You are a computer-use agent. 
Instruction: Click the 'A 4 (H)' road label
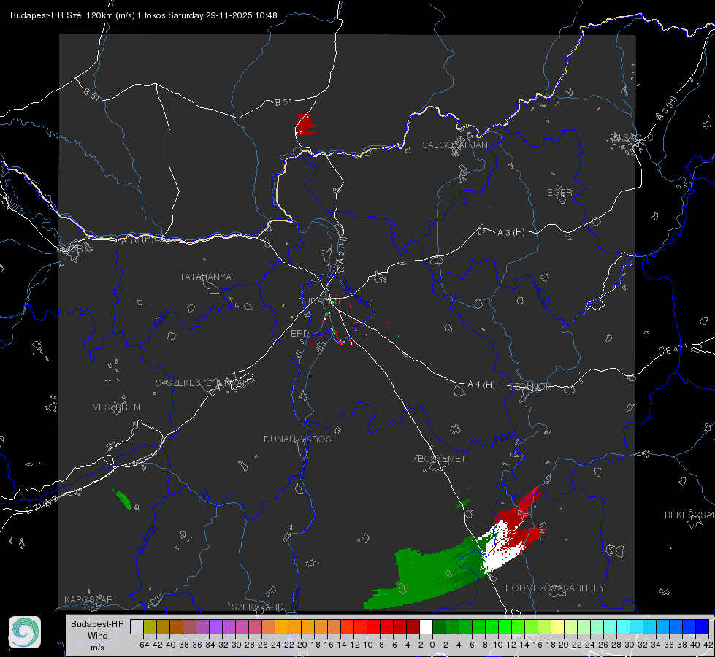pyautogui.click(x=481, y=385)
